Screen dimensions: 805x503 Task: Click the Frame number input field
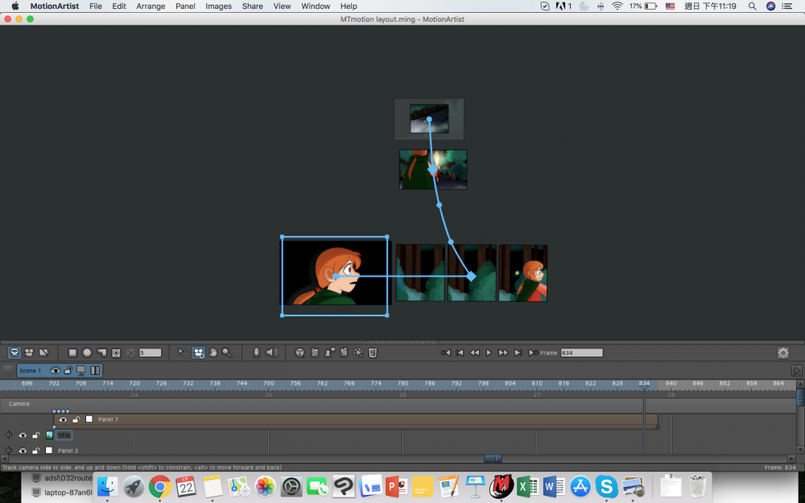tap(582, 353)
